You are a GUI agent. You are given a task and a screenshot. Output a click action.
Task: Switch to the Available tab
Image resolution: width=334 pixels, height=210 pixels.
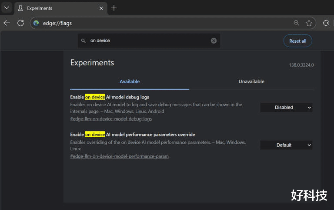tap(130, 81)
